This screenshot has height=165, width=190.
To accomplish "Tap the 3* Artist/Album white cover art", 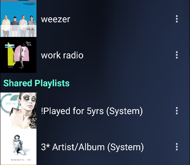I will (18, 147).
